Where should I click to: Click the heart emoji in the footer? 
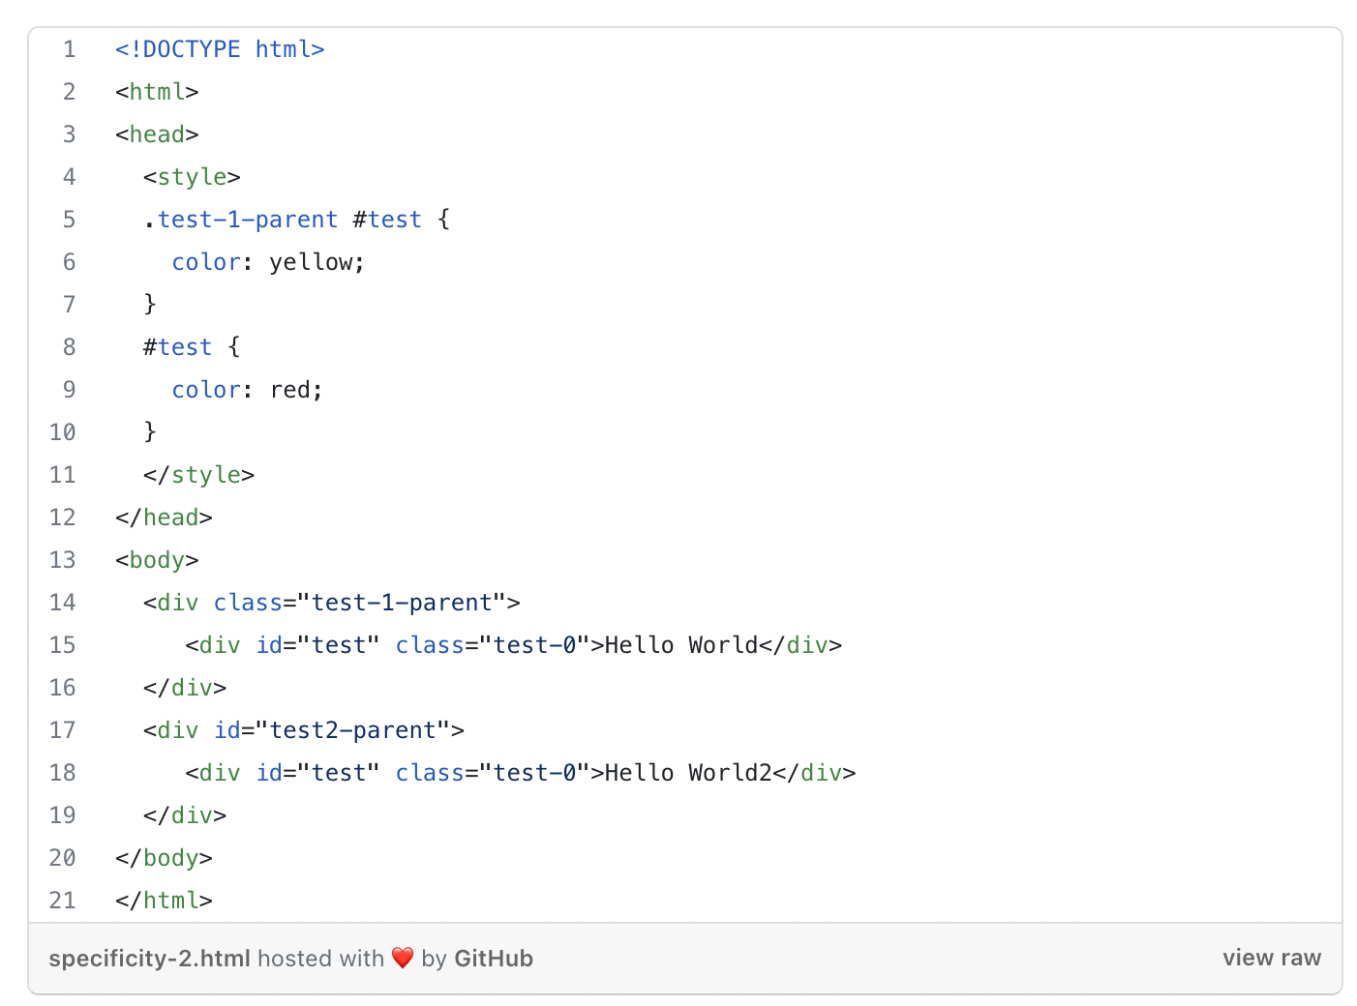coord(403,958)
